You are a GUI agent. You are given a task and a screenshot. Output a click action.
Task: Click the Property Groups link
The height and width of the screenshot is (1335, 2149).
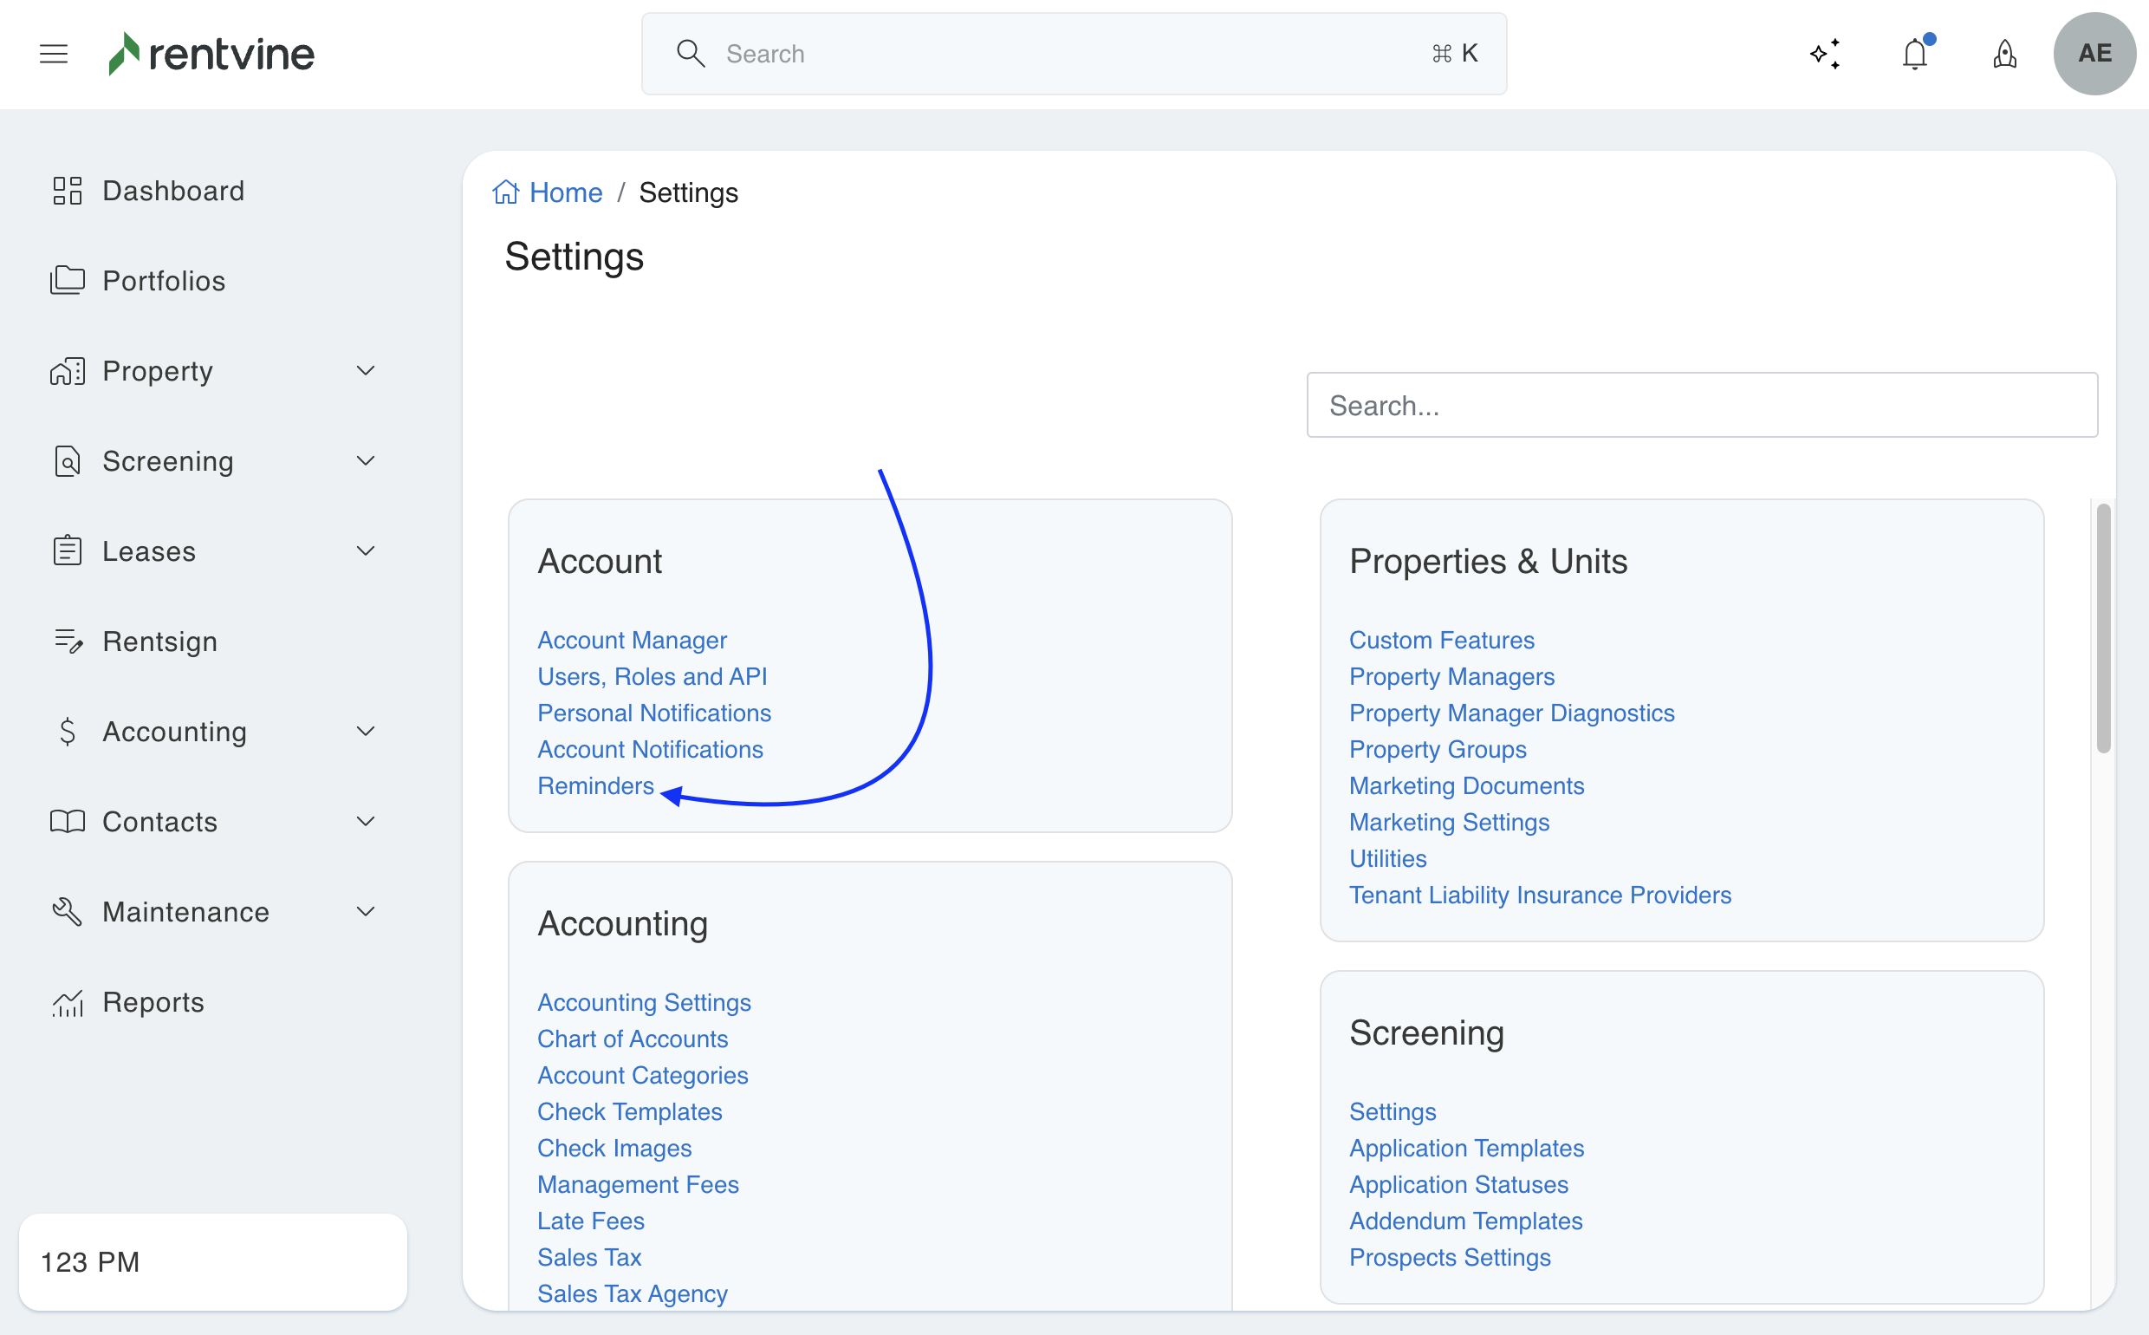[1437, 749]
